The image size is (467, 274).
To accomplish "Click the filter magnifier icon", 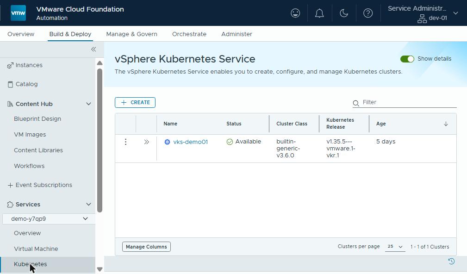I will pos(355,103).
